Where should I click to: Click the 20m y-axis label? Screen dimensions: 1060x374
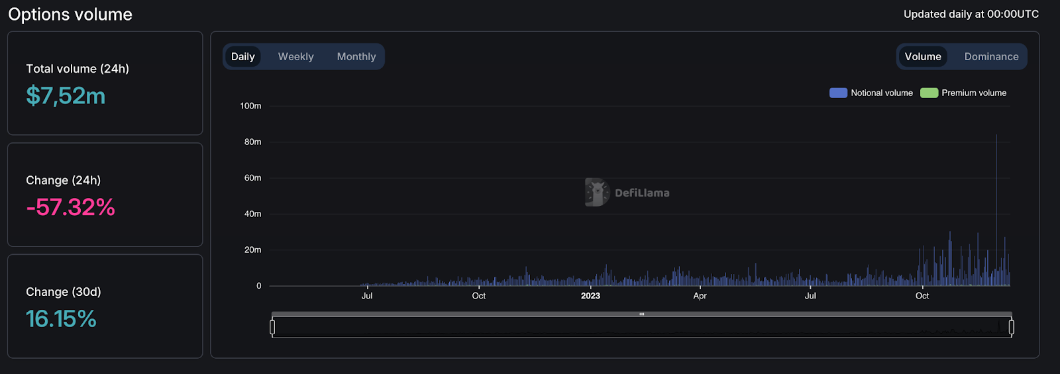pos(252,250)
